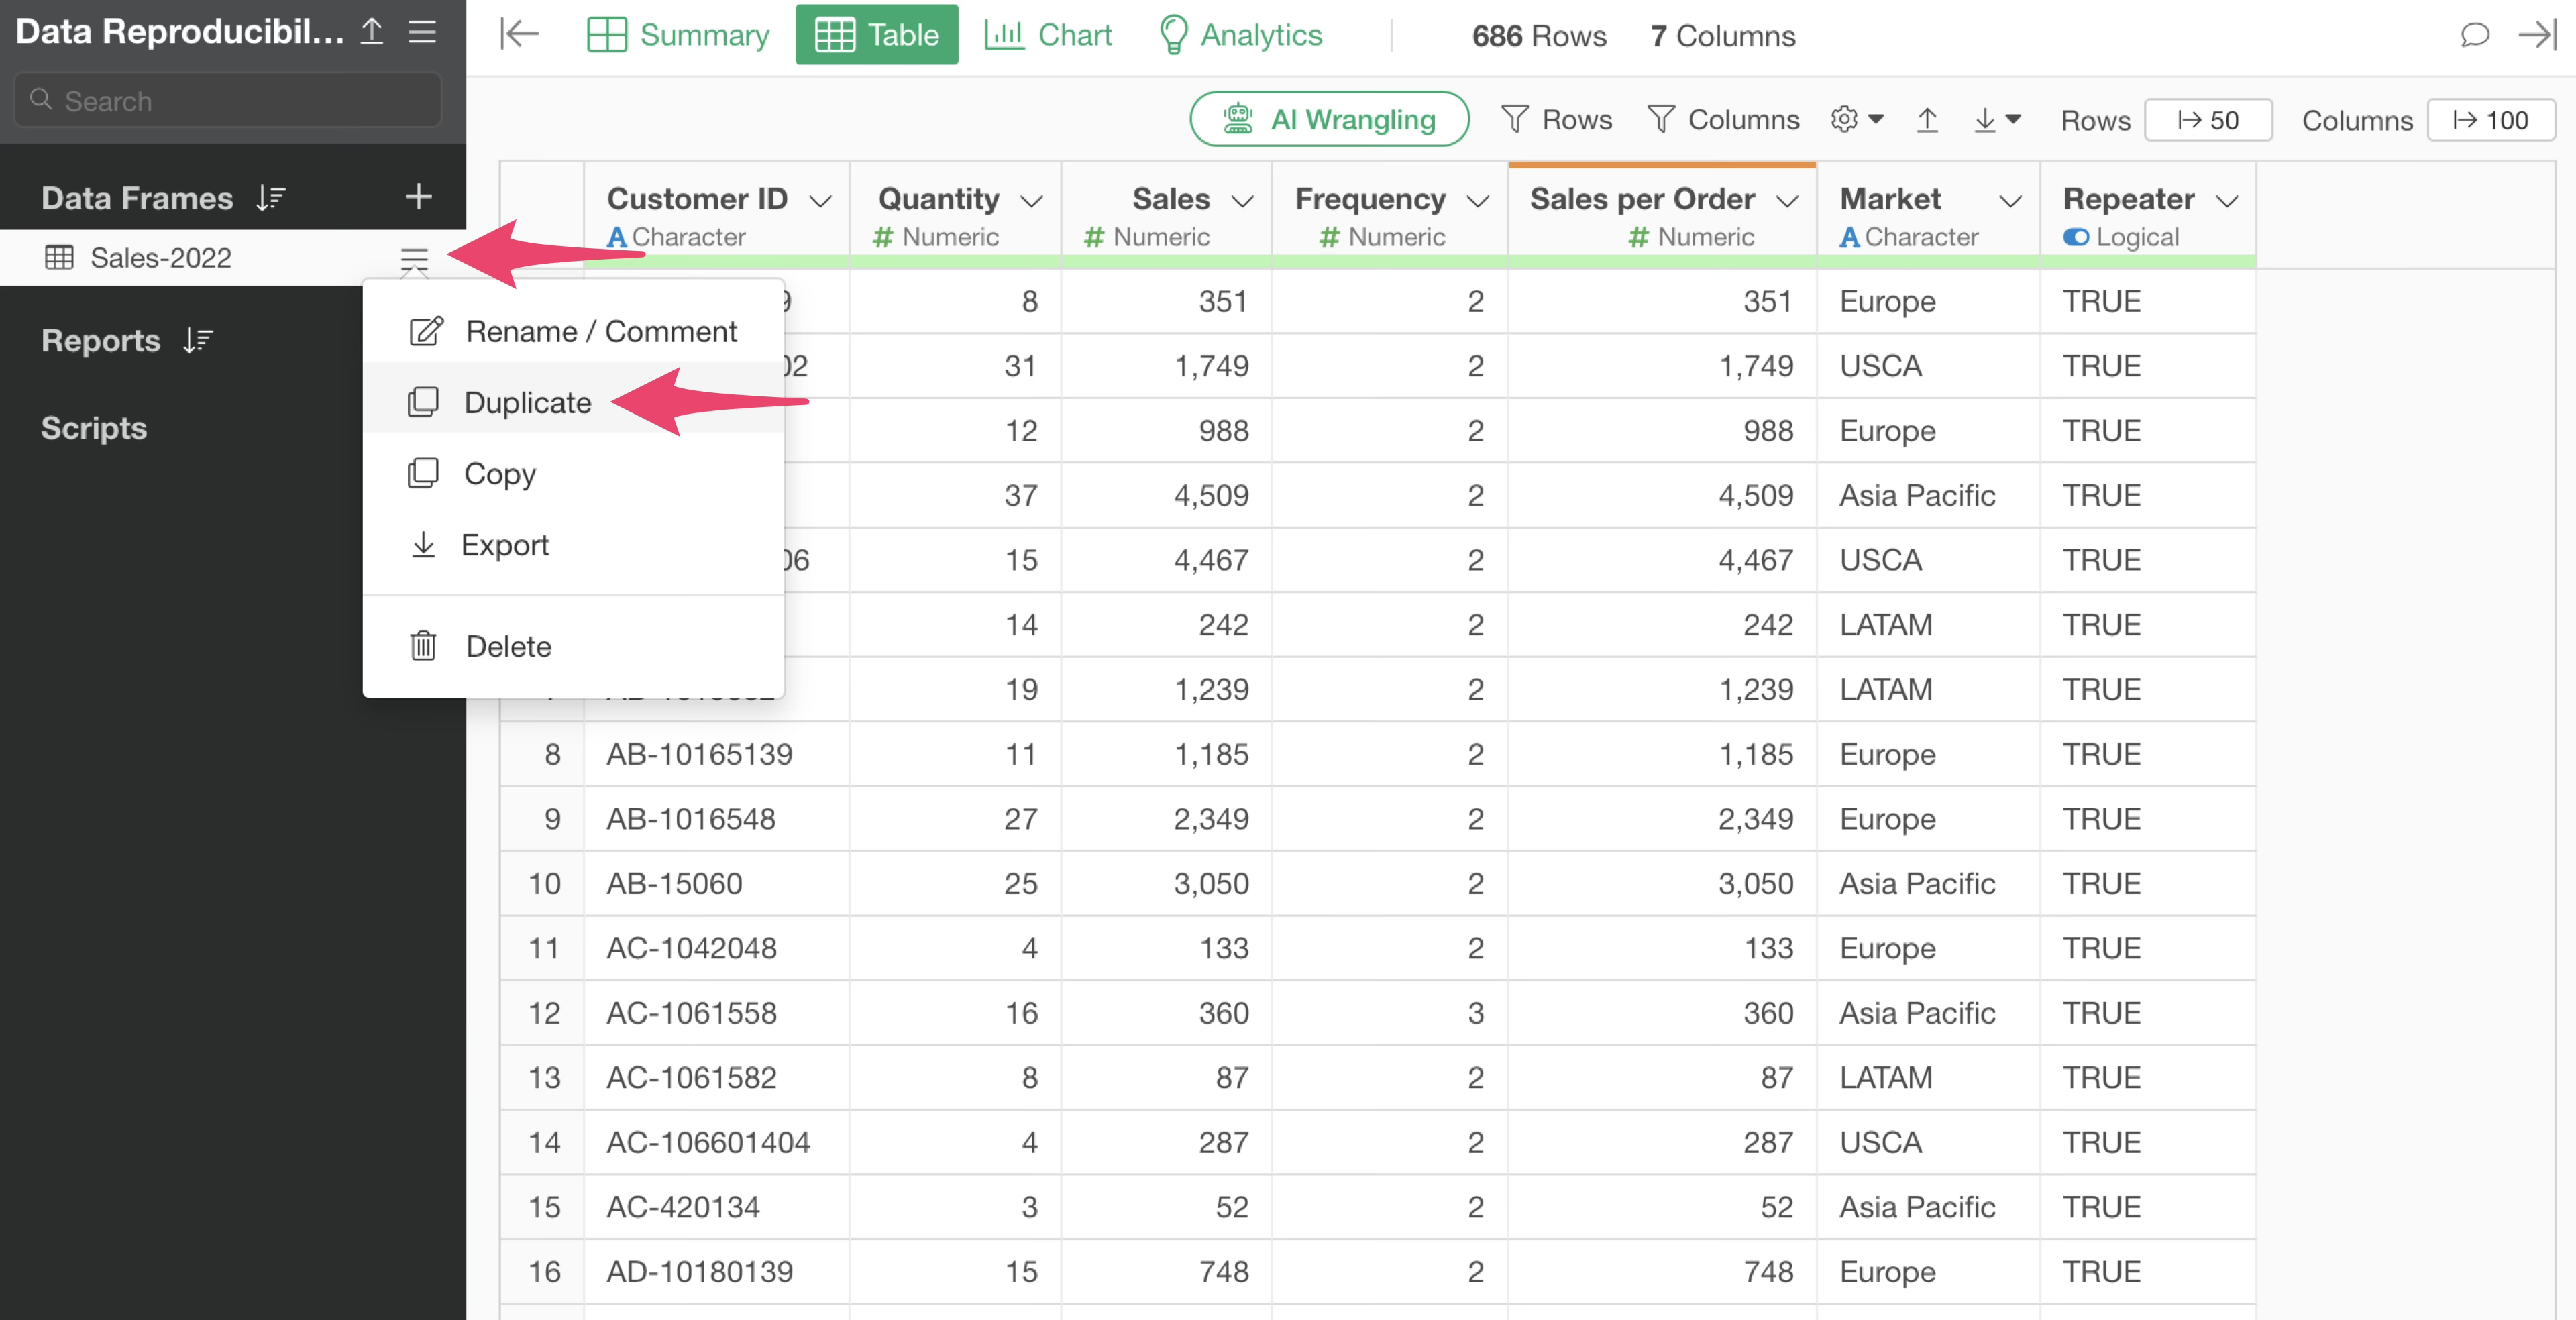Click the rows display count 50 box
The height and width of the screenshot is (1320, 2576).
pos(2208,120)
